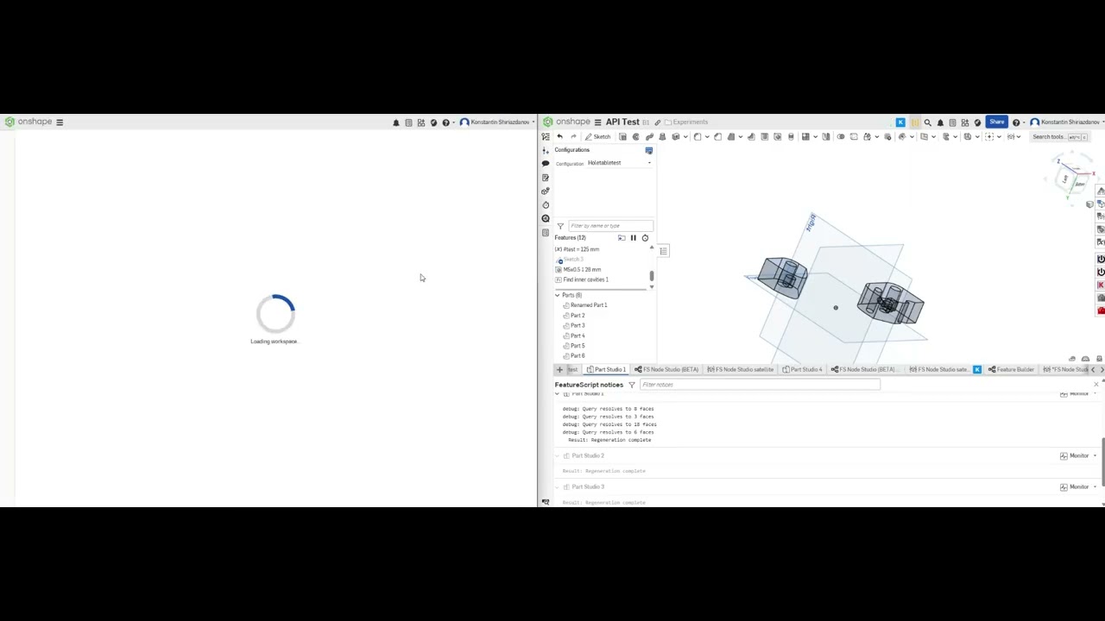Select the Loft tool icon
This screenshot has width=1105, height=621.
coord(662,136)
